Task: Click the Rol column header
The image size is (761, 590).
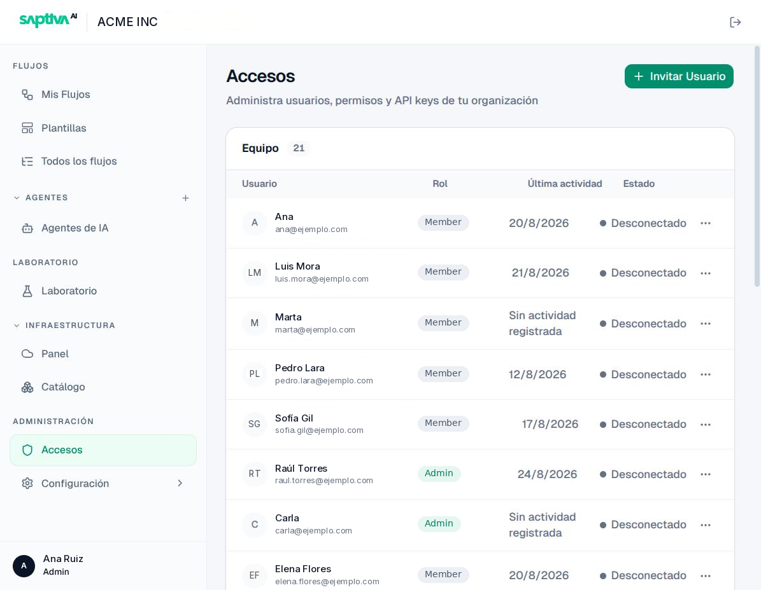Action: [439, 184]
